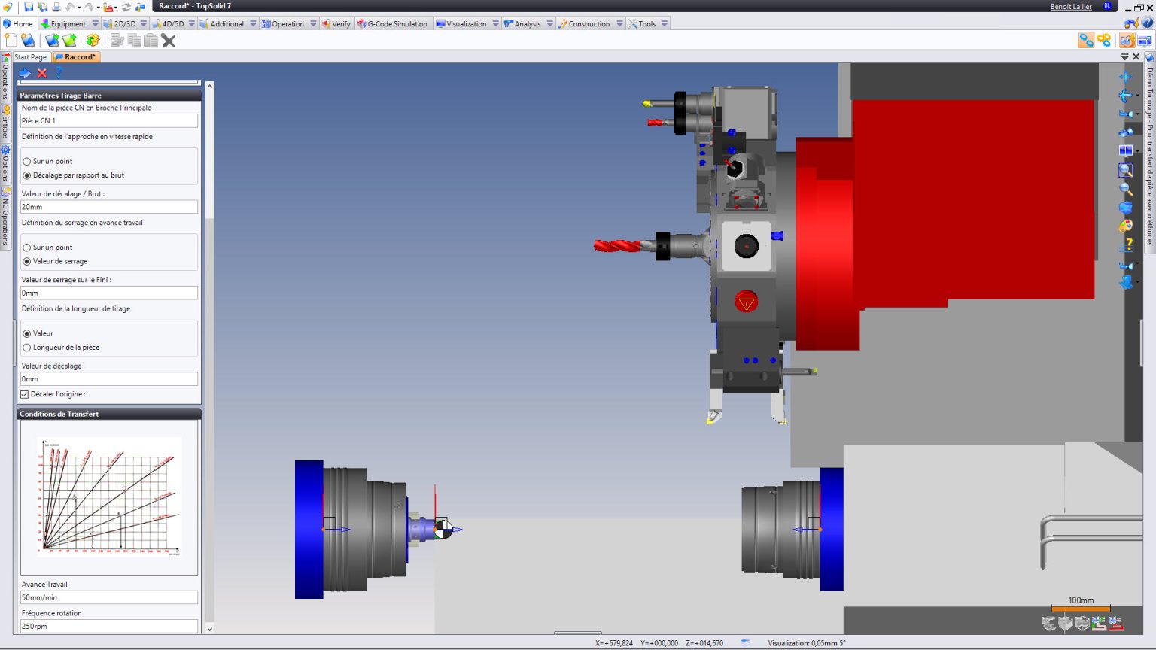
Task: Uncheck the 'Décaler l'origine' checkbox
Action: [25, 394]
